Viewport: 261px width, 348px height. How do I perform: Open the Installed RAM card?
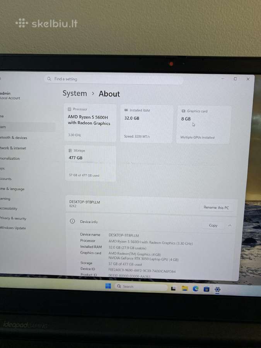pos(147,124)
